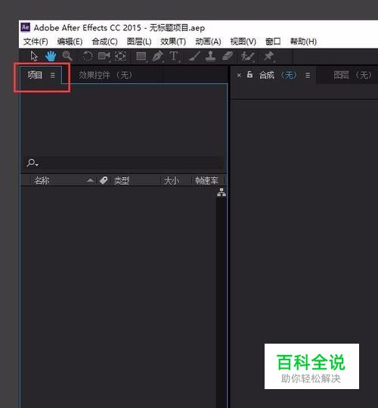Viewport: 378px width, 408px height.
Task: Open the 合成(C) menu
Action: [x=104, y=42]
